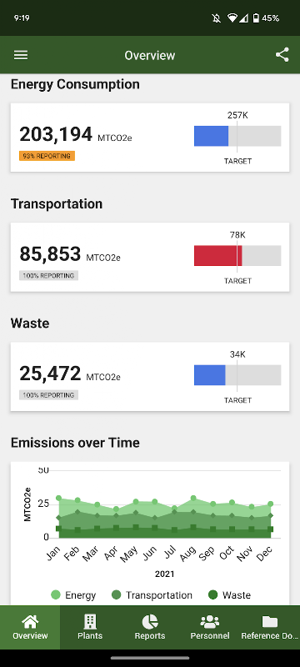This screenshot has height=667, width=300.
Task: Open the Reference Documents folder icon
Action: click(270, 622)
